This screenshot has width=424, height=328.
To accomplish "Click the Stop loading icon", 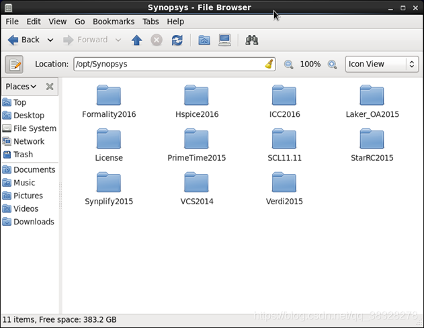I will coord(157,40).
